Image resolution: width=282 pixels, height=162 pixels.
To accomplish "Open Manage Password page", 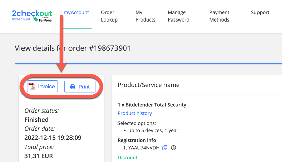I will pyautogui.click(x=178, y=16).
